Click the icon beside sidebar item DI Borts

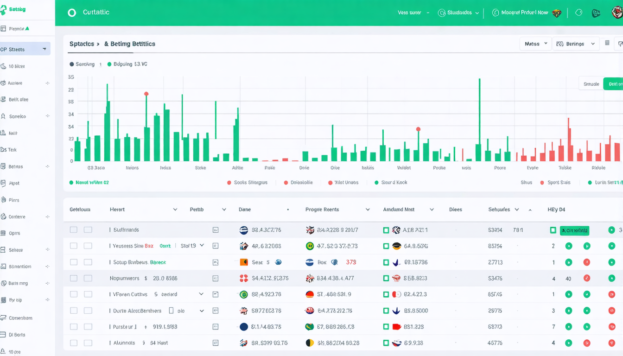click(3, 334)
